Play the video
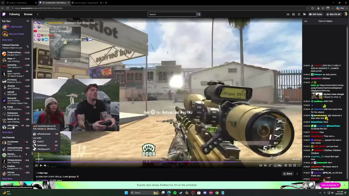 (41, 166)
